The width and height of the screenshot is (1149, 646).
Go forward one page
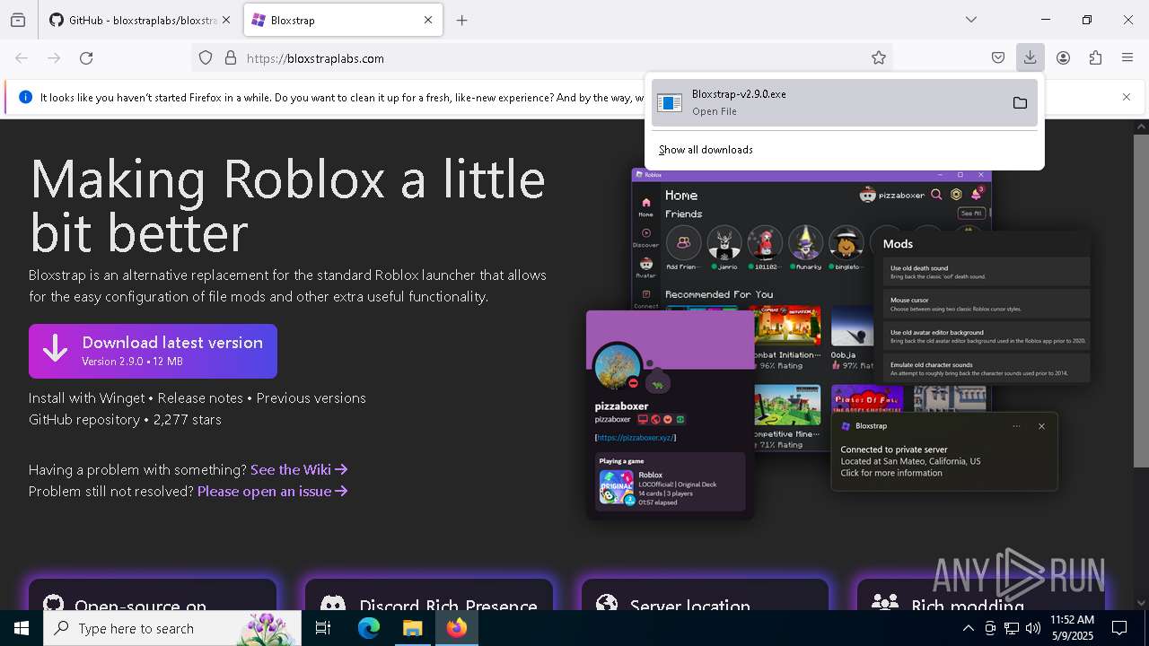click(x=54, y=58)
